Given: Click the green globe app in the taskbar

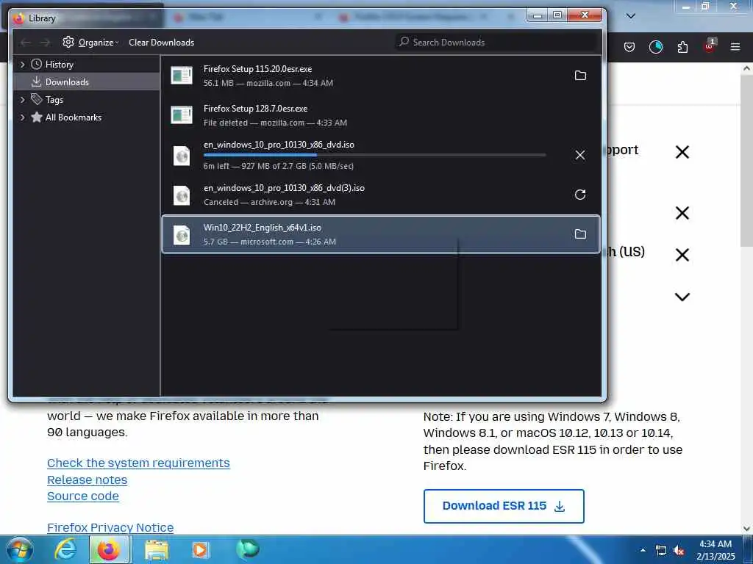Looking at the screenshot, I should tap(248, 549).
